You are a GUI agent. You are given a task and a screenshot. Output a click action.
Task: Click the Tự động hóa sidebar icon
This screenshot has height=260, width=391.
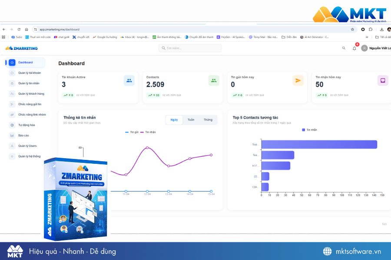click(12, 125)
